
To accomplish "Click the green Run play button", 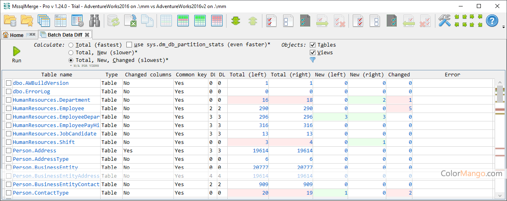I will (16, 51).
